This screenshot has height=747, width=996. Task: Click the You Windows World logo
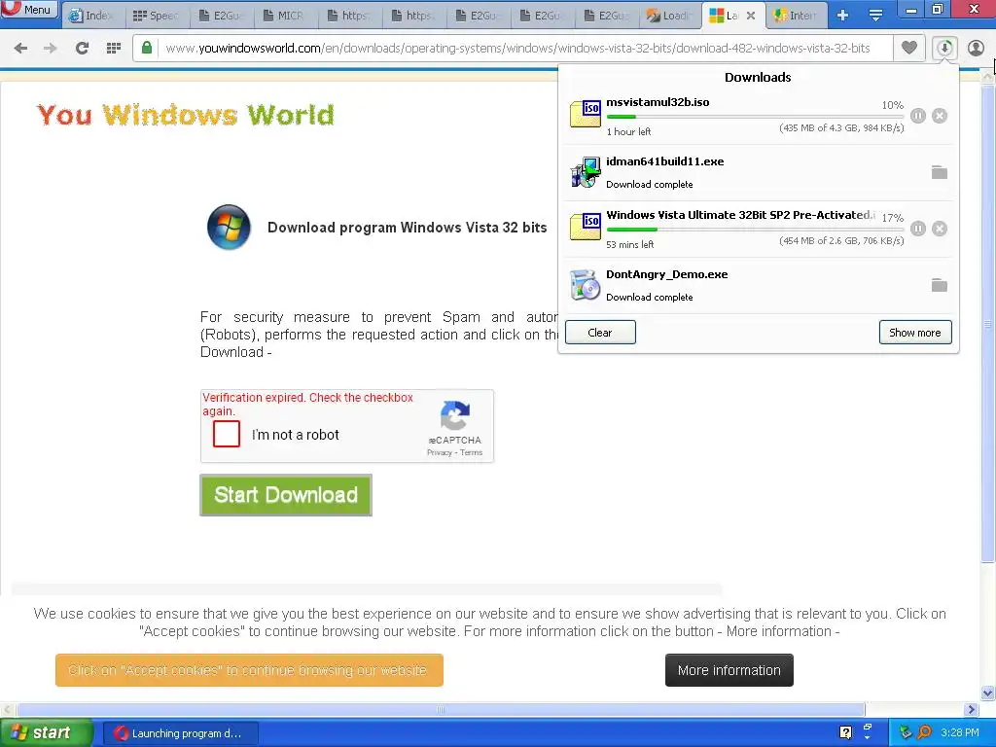pyautogui.click(x=186, y=115)
